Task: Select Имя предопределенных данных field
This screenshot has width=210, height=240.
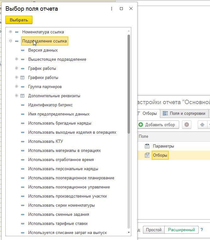Action: [x=59, y=114]
